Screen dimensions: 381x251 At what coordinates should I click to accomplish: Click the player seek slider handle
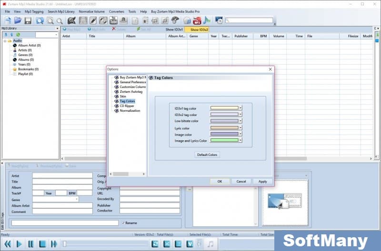pyautogui.click(x=65, y=244)
